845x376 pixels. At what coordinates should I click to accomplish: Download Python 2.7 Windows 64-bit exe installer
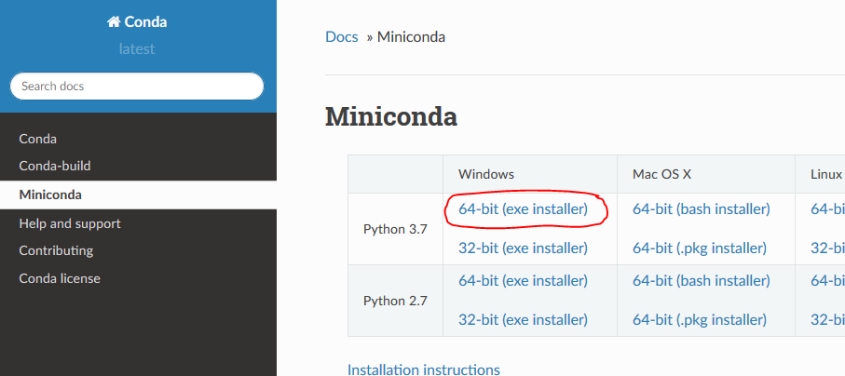(x=523, y=281)
